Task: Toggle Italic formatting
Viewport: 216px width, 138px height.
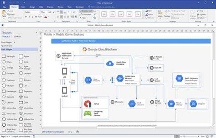Action: [x=29, y=17]
